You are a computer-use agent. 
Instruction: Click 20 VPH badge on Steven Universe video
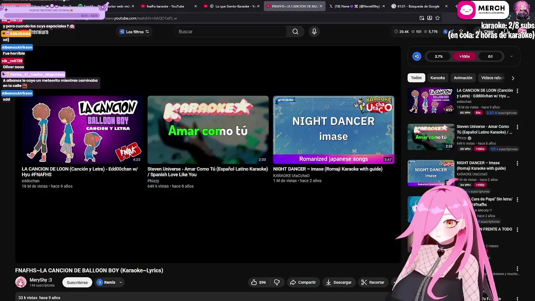tap(465, 149)
